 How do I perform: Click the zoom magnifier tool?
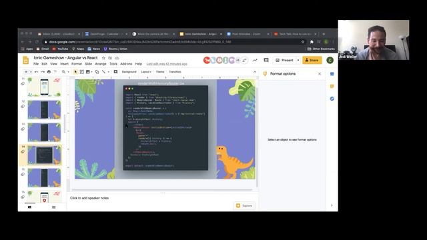pos(63,72)
